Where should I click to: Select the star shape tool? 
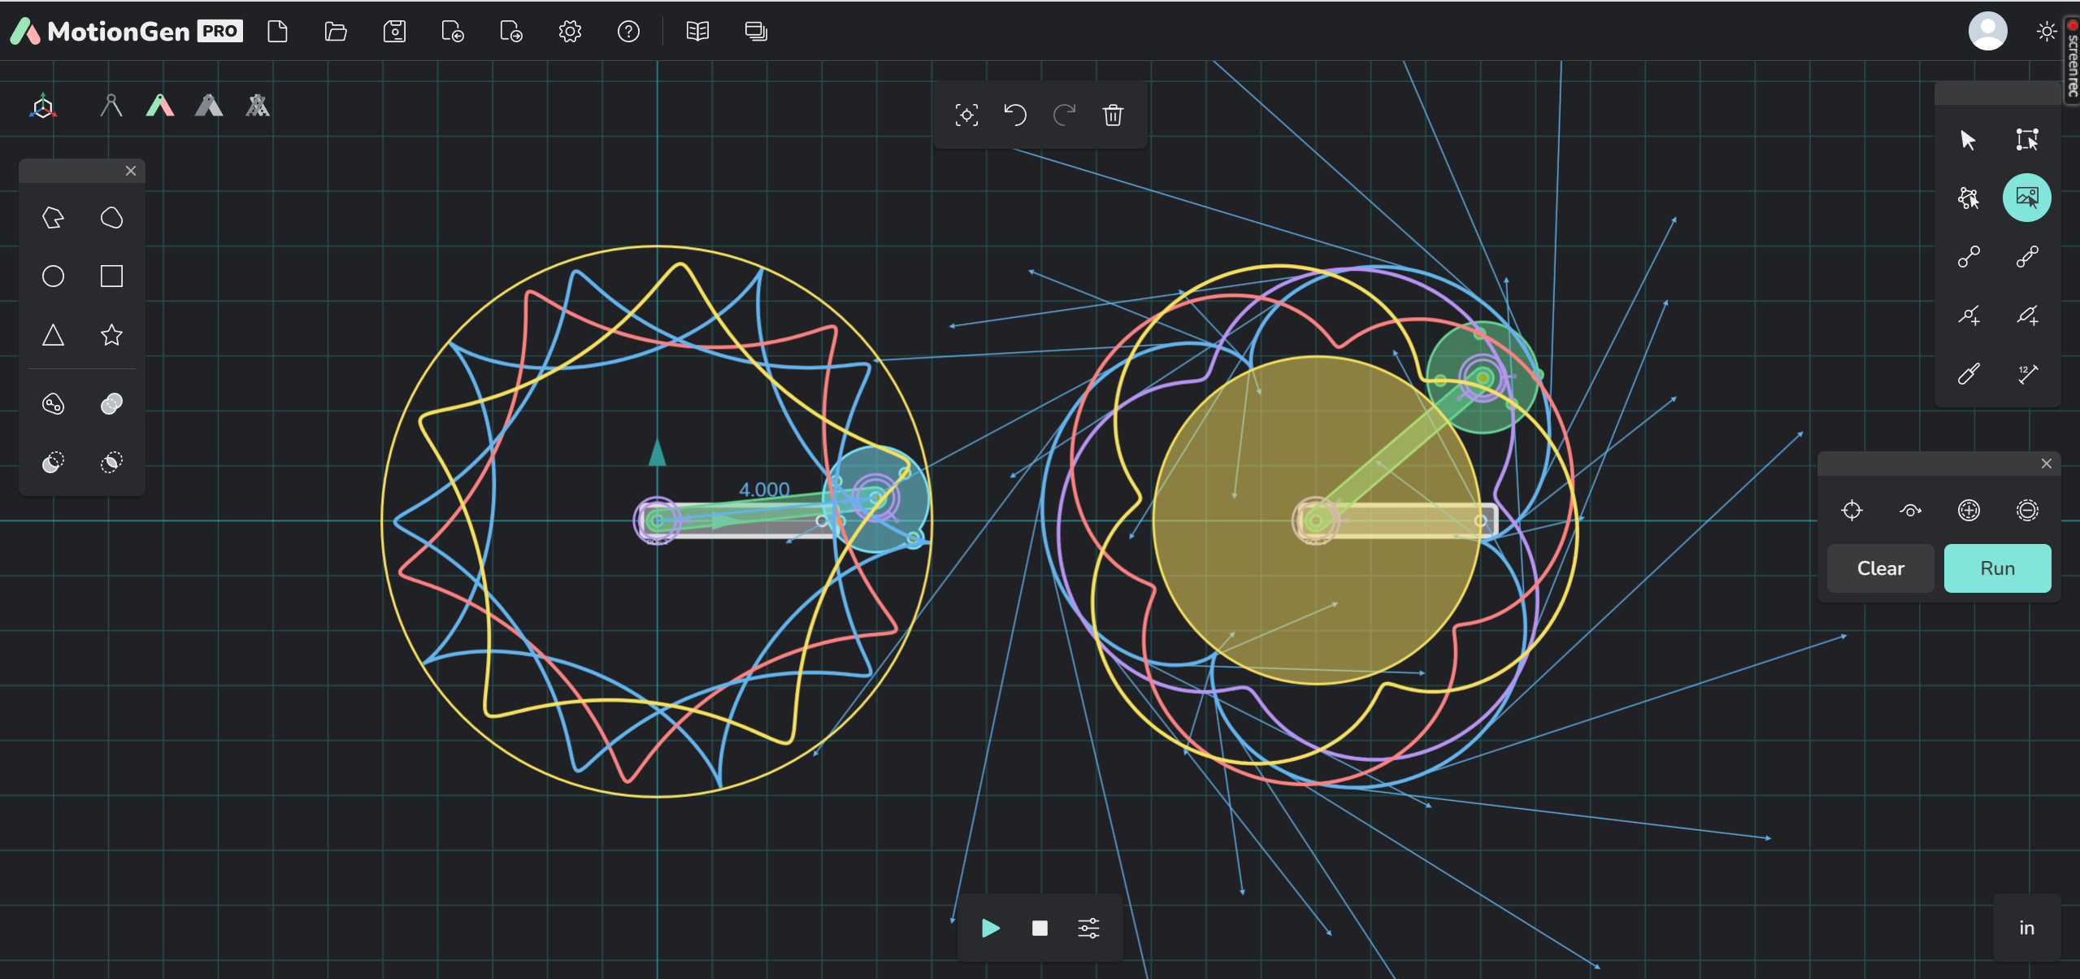pyautogui.click(x=111, y=335)
